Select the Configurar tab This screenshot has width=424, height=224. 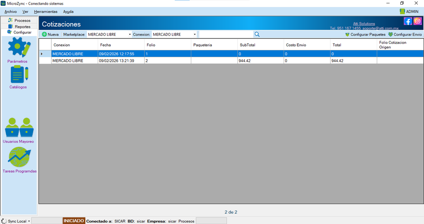click(19, 32)
